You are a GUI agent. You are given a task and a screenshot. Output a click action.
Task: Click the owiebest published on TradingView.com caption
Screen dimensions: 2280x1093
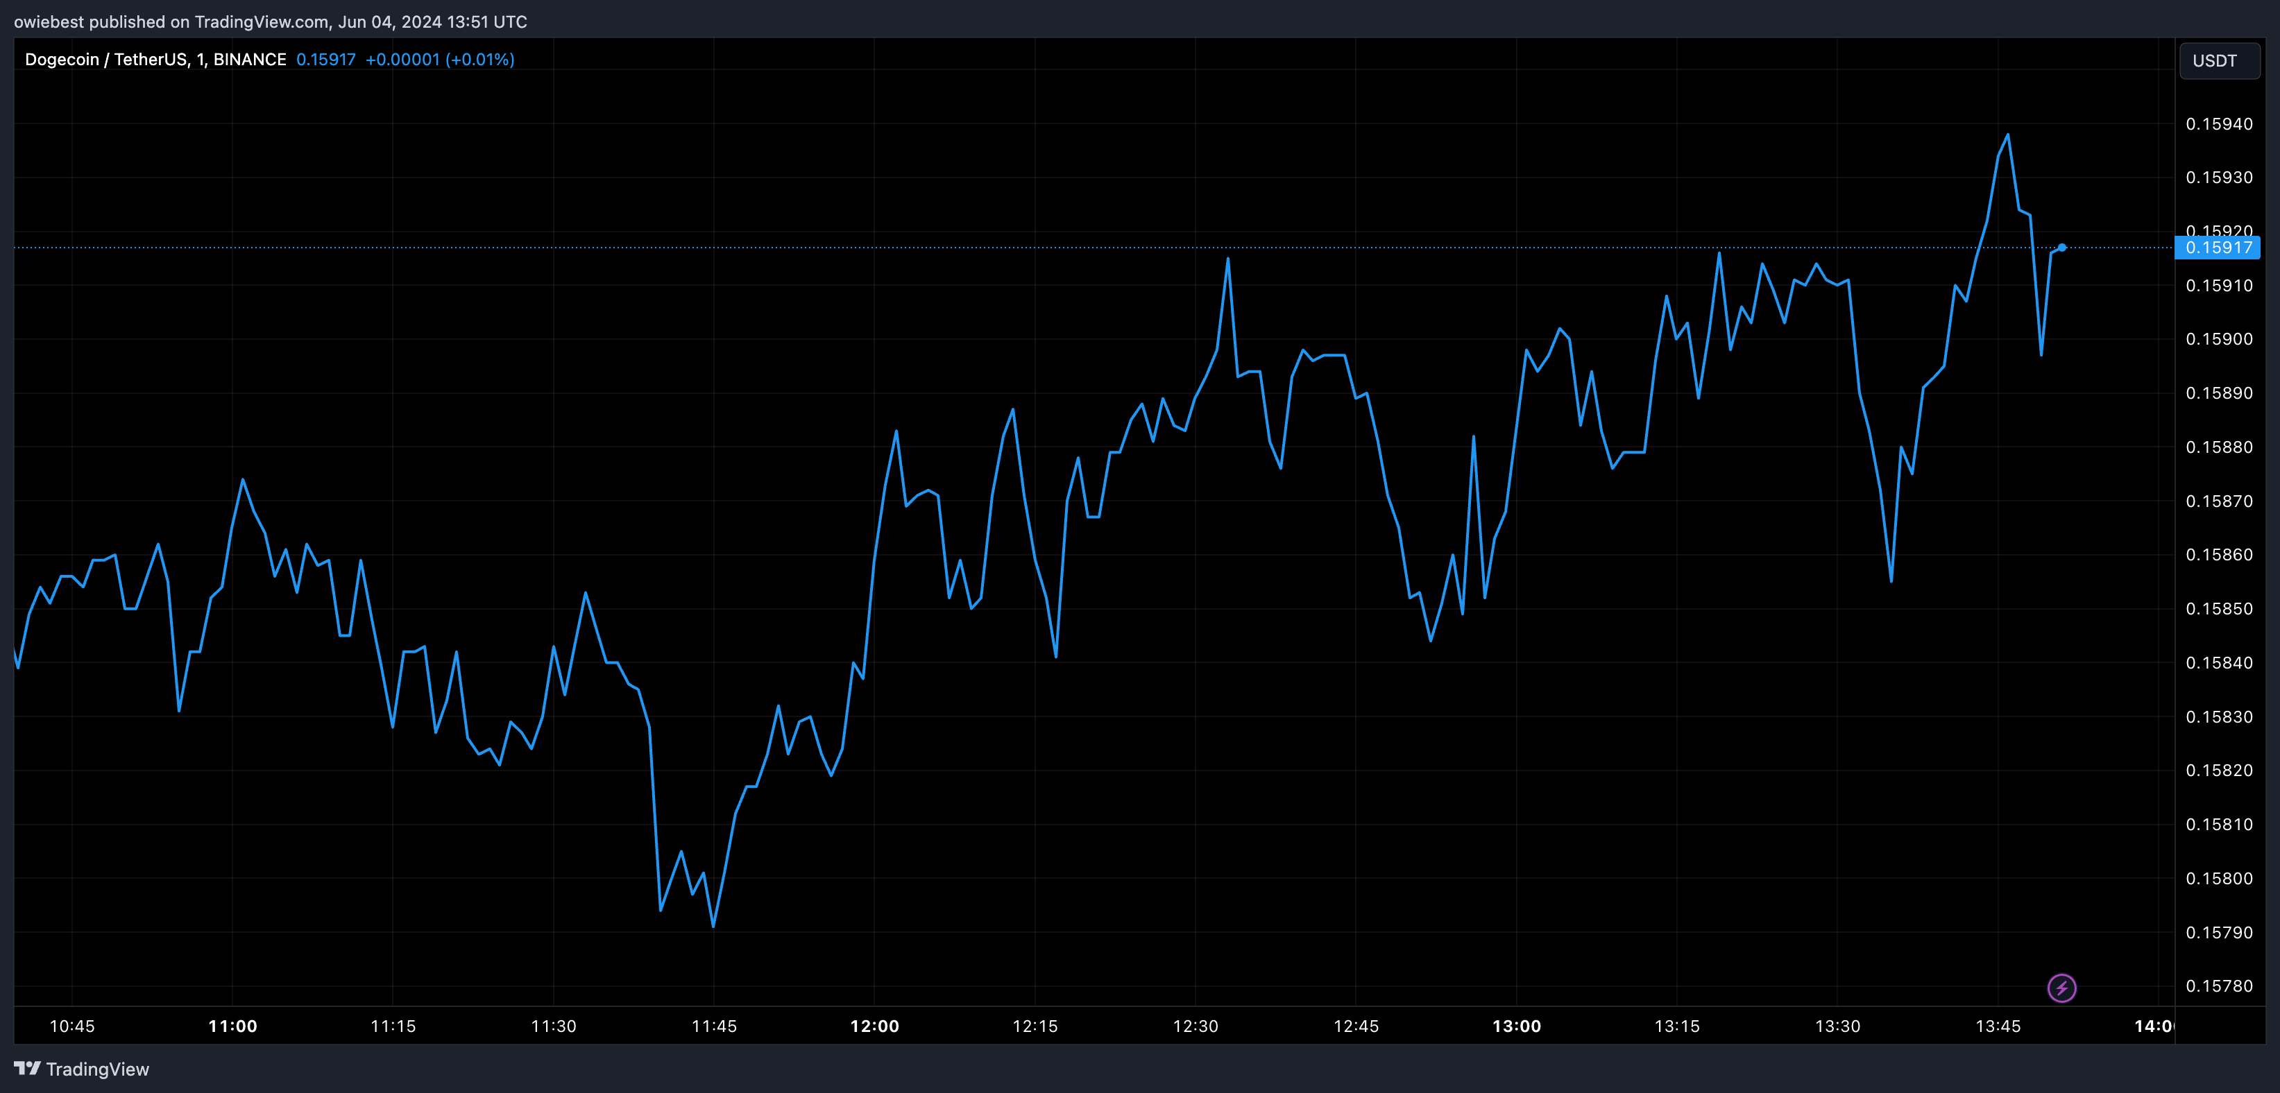tap(270, 21)
